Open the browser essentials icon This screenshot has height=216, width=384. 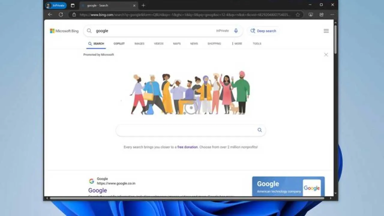coord(322,14)
